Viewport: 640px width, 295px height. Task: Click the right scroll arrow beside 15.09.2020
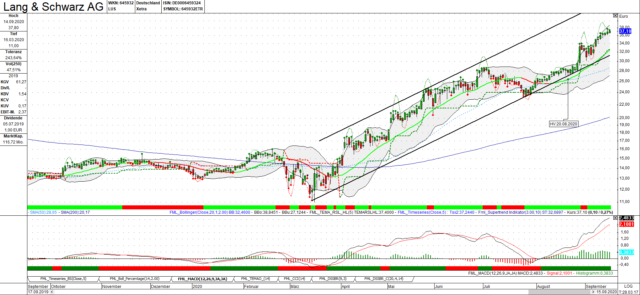[593, 292]
